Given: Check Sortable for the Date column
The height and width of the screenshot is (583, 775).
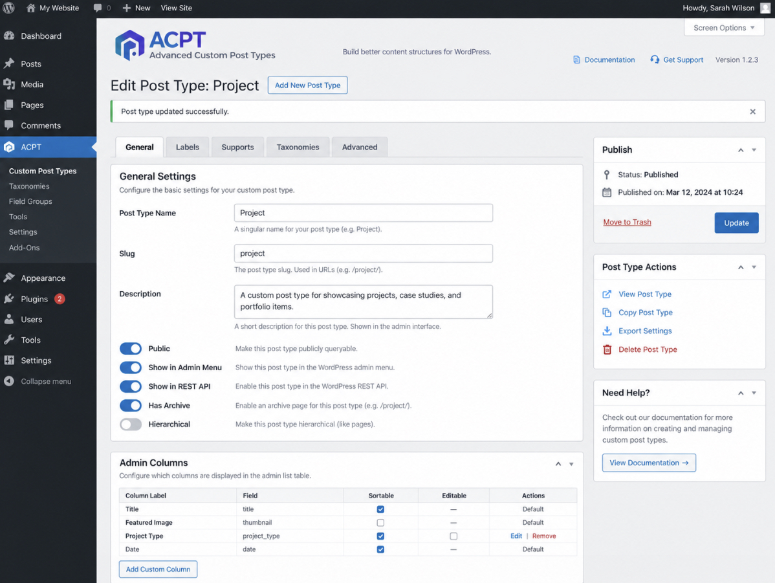Looking at the screenshot, I should pyautogui.click(x=380, y=549).
